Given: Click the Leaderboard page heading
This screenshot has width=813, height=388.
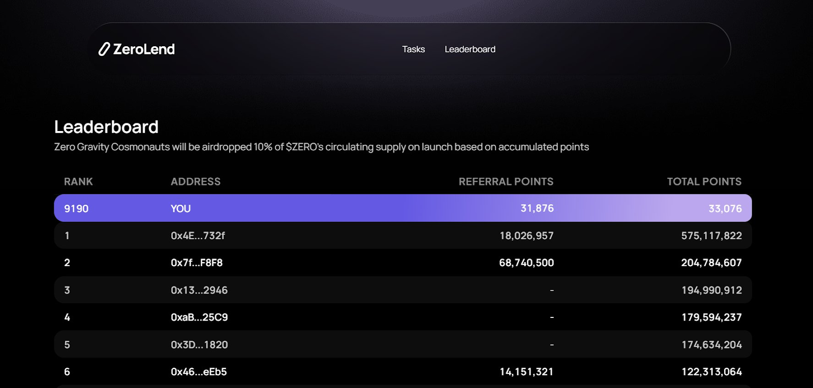Looking at the screenshot, I should coord(106,127).
